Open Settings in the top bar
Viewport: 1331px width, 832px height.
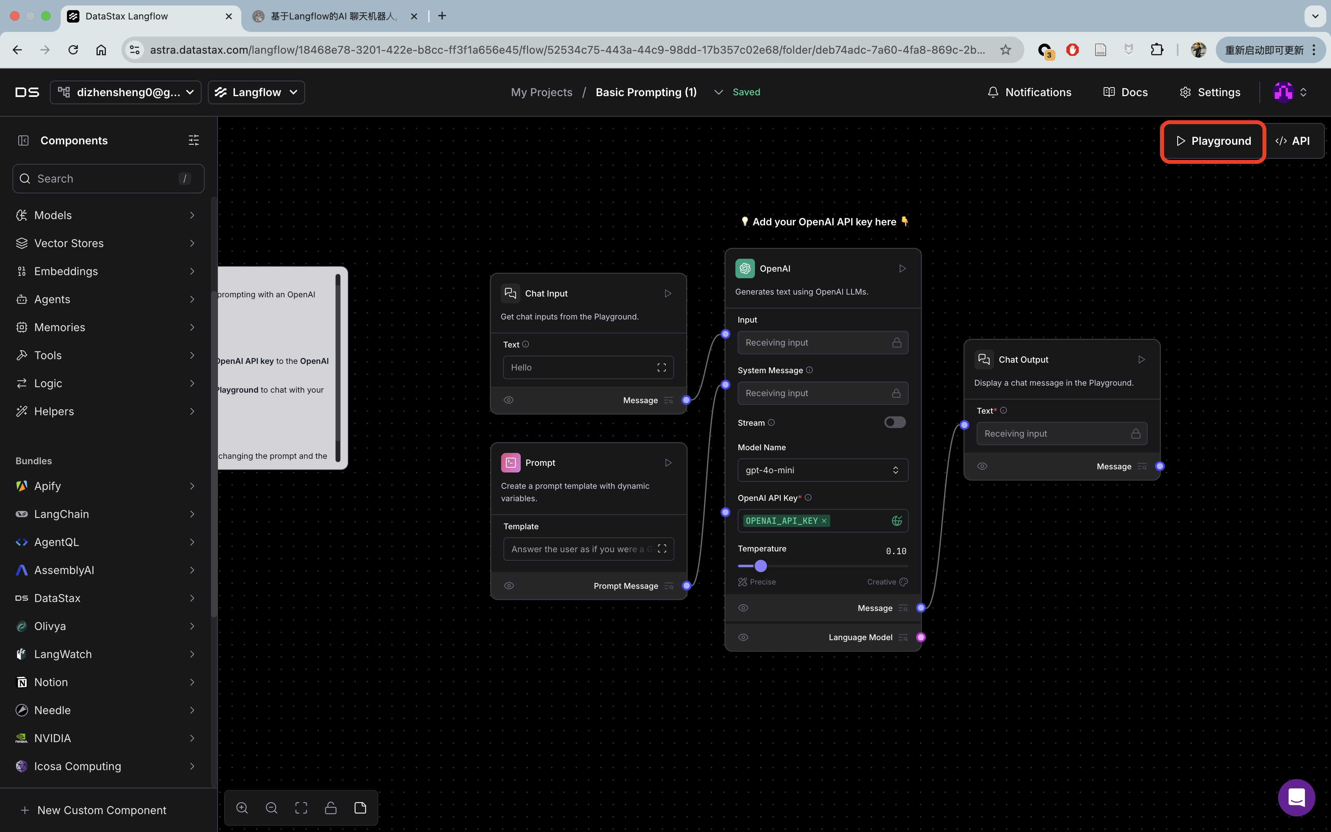[x=1210, y=92]
